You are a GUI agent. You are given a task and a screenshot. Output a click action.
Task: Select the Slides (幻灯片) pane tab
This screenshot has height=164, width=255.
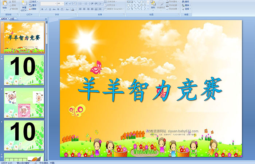click(4, 19)
